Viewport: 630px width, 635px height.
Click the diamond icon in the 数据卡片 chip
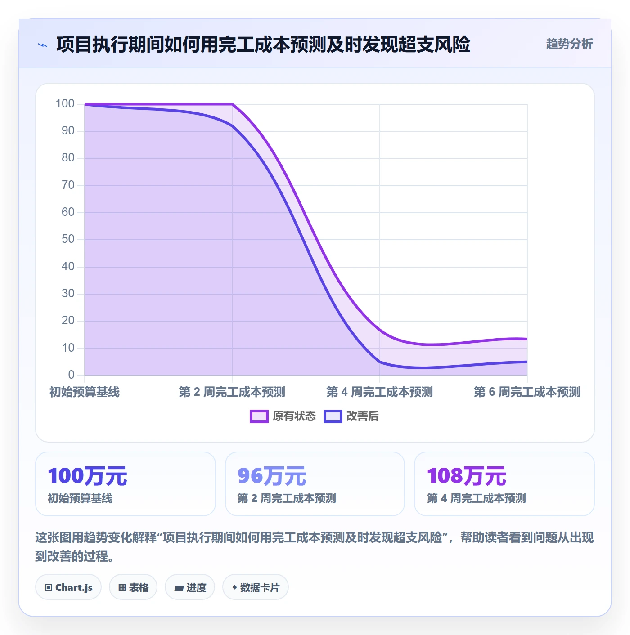(234, 587)
